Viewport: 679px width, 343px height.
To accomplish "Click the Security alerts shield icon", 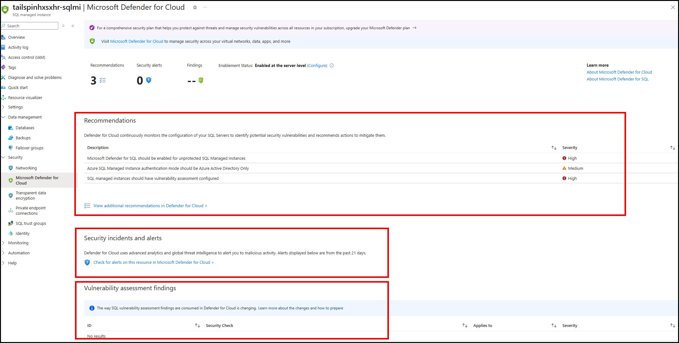I will tap(149, 80).
